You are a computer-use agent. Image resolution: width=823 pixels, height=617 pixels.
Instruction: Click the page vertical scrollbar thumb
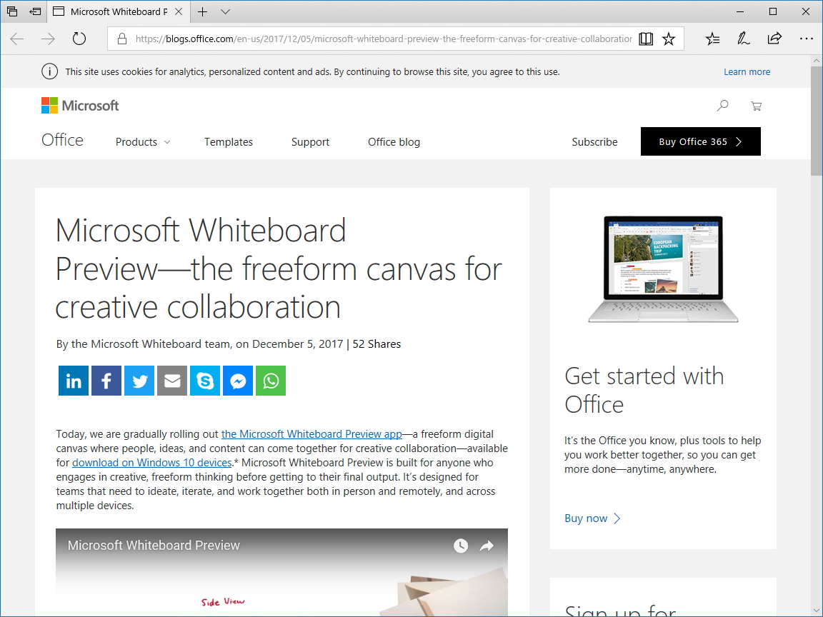816,121
